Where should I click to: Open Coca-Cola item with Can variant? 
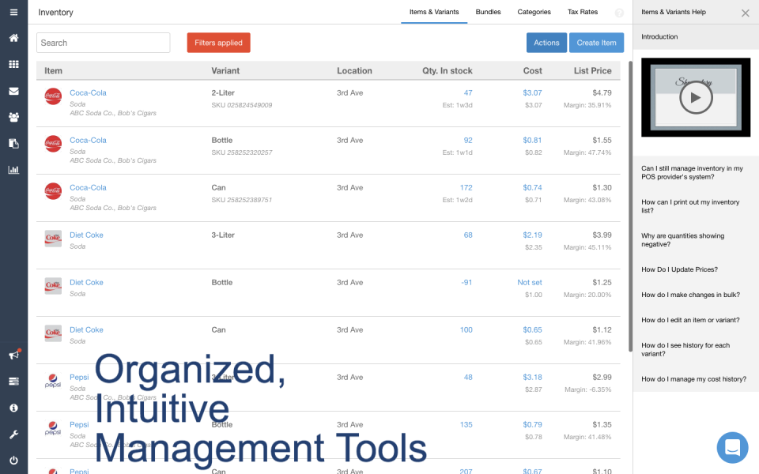pyautogui.click(x=88, y=188)
